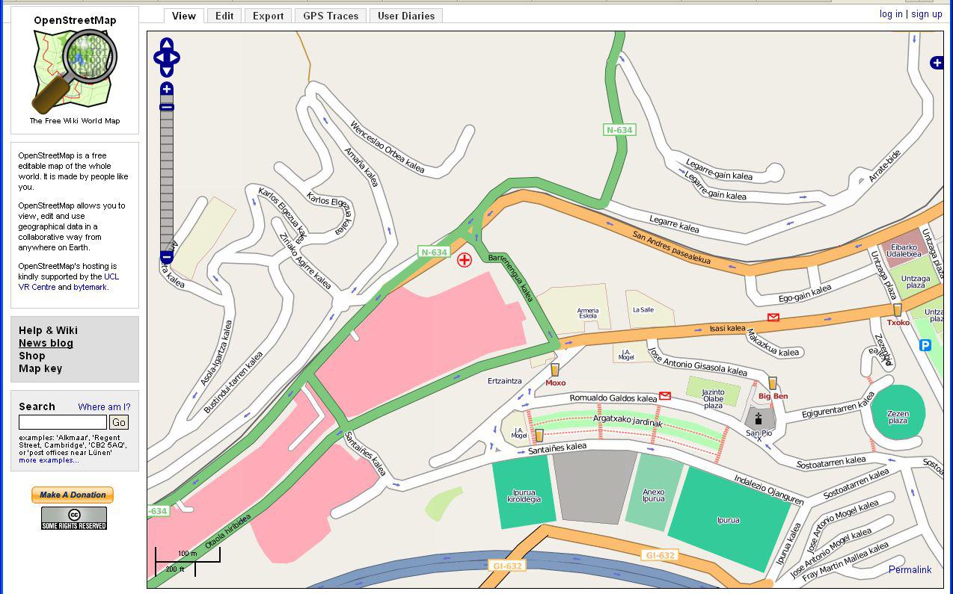The width and height of the screenshot is (953, 594).
Task: Pan the map down with the arrow control
Action: pos(166,71)
